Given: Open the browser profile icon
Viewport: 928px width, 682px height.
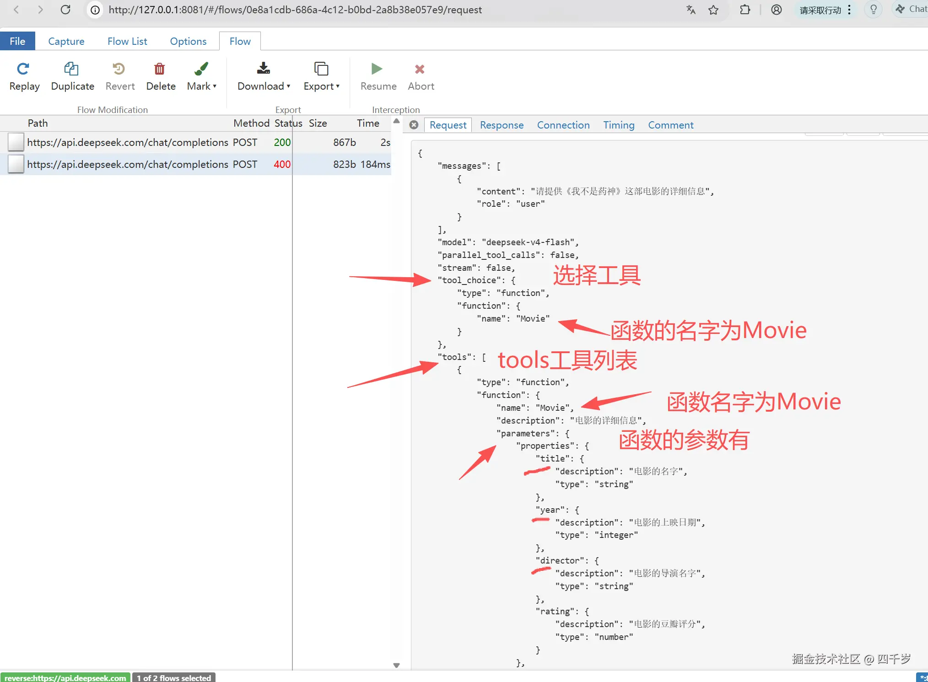Looking at the screenshot, I should (x=777, y=10).
